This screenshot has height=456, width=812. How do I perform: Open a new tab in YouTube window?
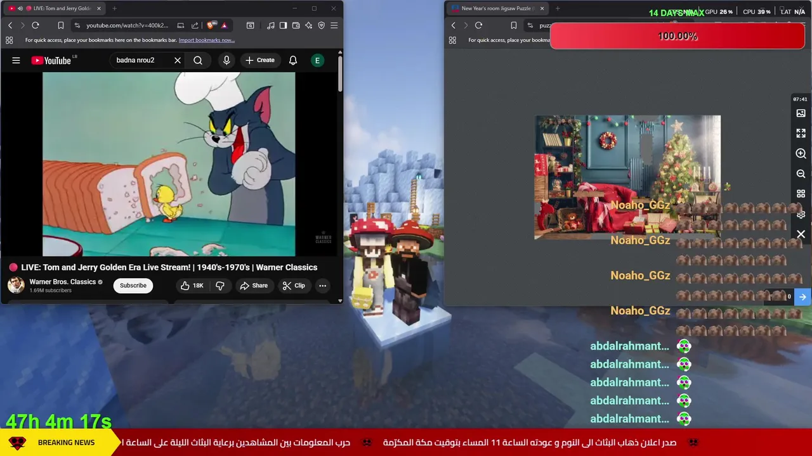point(114,8)
